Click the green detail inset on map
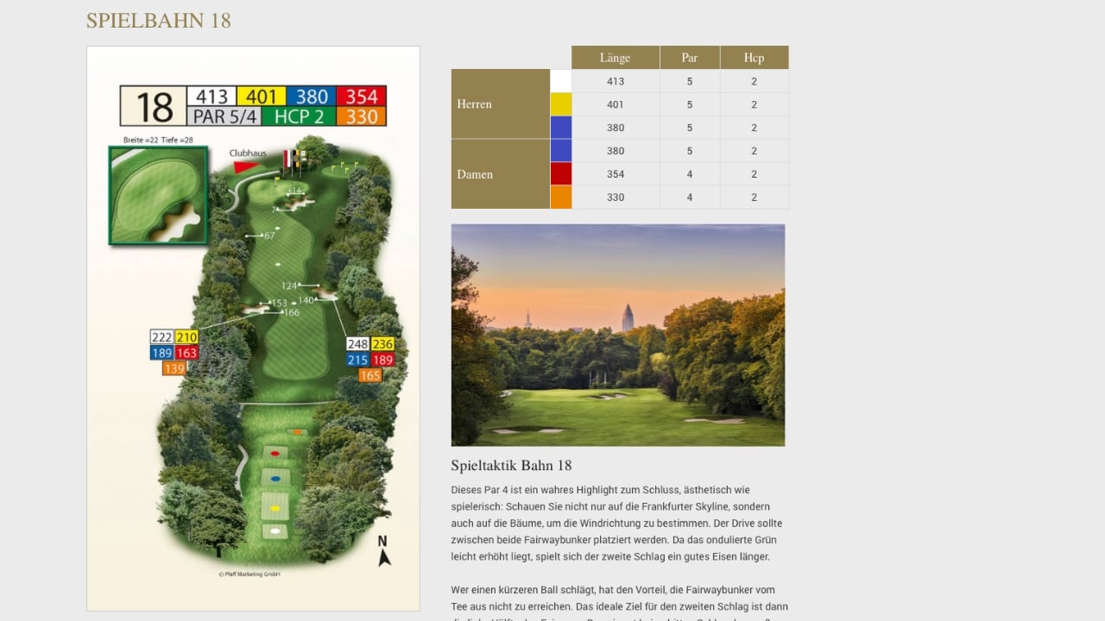Image resolution: width=1105 pixels, height=621 pixels. pos(158,196)
